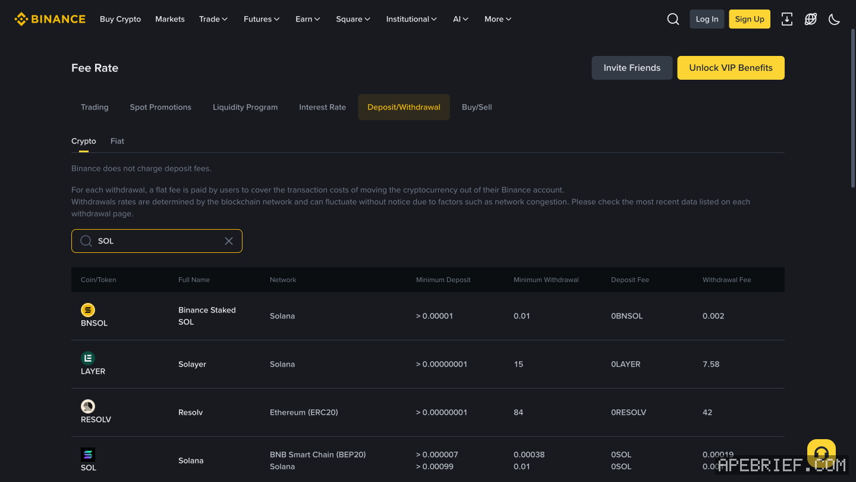Viewport: 856px width, 482px height.
Task: Select the Deposit/Withdrawal tab
Action: click(404, 107)
